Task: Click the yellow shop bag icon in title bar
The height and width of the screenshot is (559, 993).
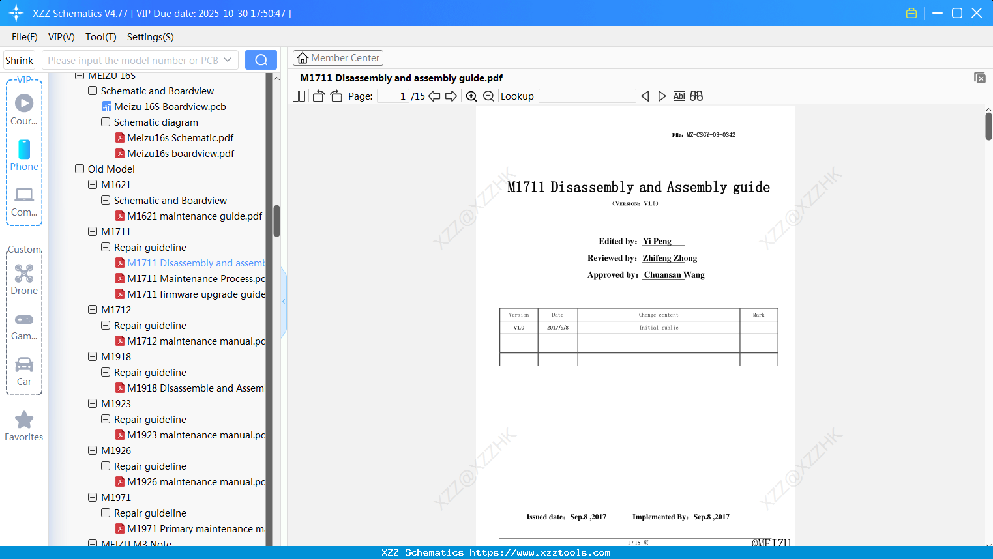Action: coord(911,13)
